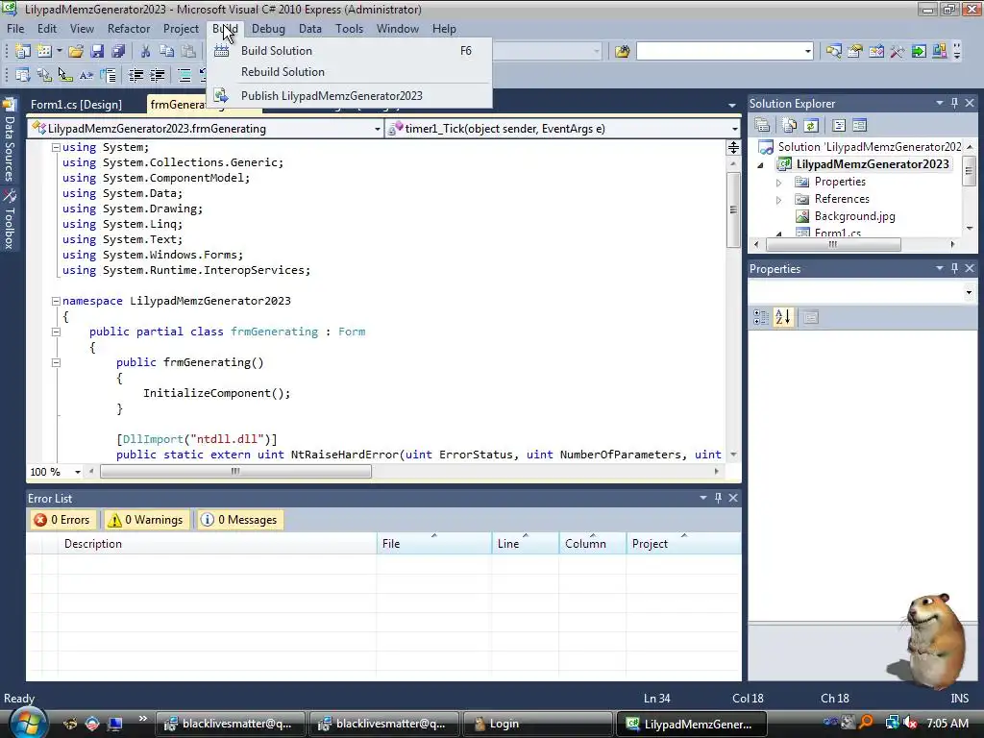Click the View Designer icon in Solution Explorer
The width and height of the screenshot is (984, 738).
(860, 125)
